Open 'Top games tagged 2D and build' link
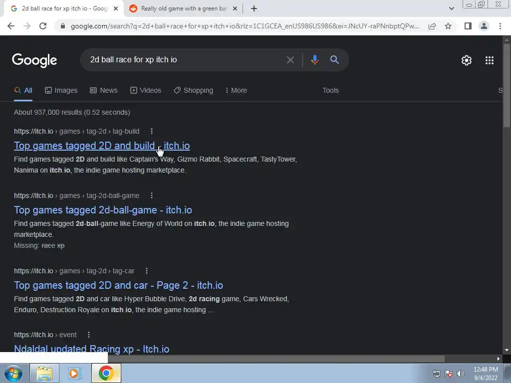511x383 pixels. click(102, 146)
